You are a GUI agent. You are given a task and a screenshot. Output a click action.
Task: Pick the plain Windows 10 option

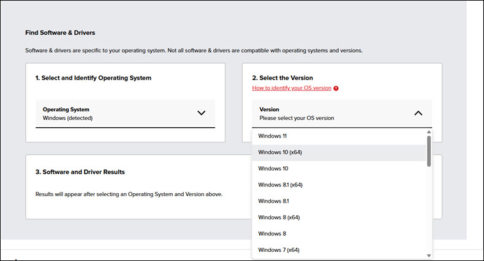pyautogui.click(x=339, y=169)
